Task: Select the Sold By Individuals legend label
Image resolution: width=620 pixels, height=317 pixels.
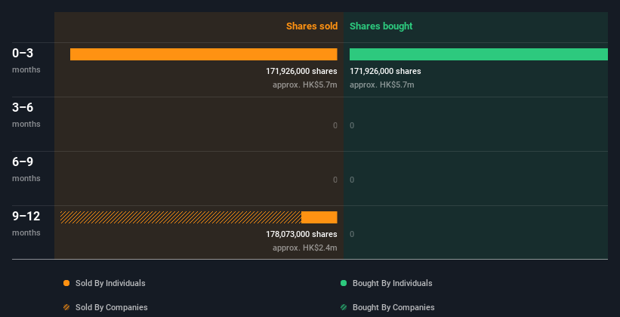Action: coord(110,283)
